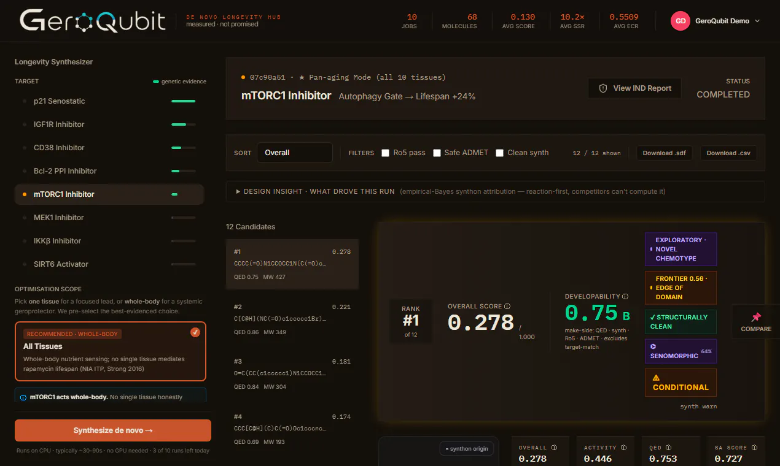Screen dimensions: 780x466
Task: Choose the CD38 Inhibitor target
Action: coord(109,148)
